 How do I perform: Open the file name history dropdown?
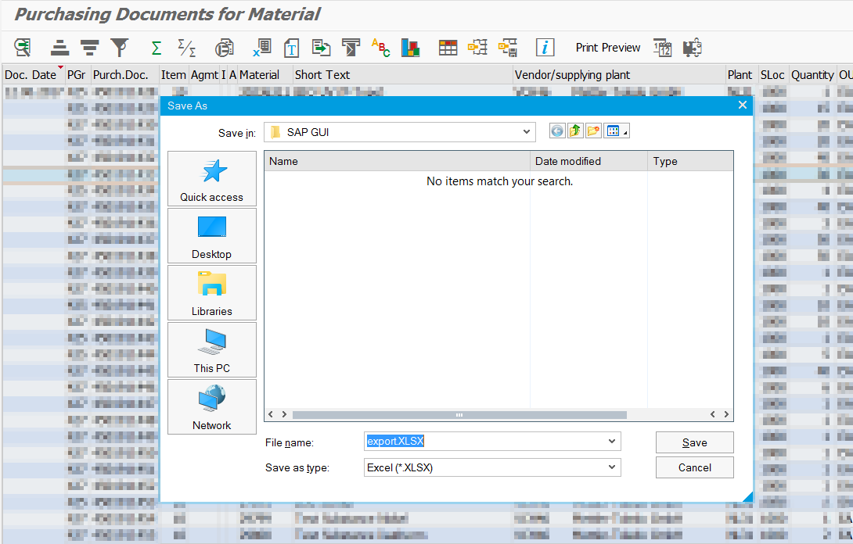pos(613,442)
